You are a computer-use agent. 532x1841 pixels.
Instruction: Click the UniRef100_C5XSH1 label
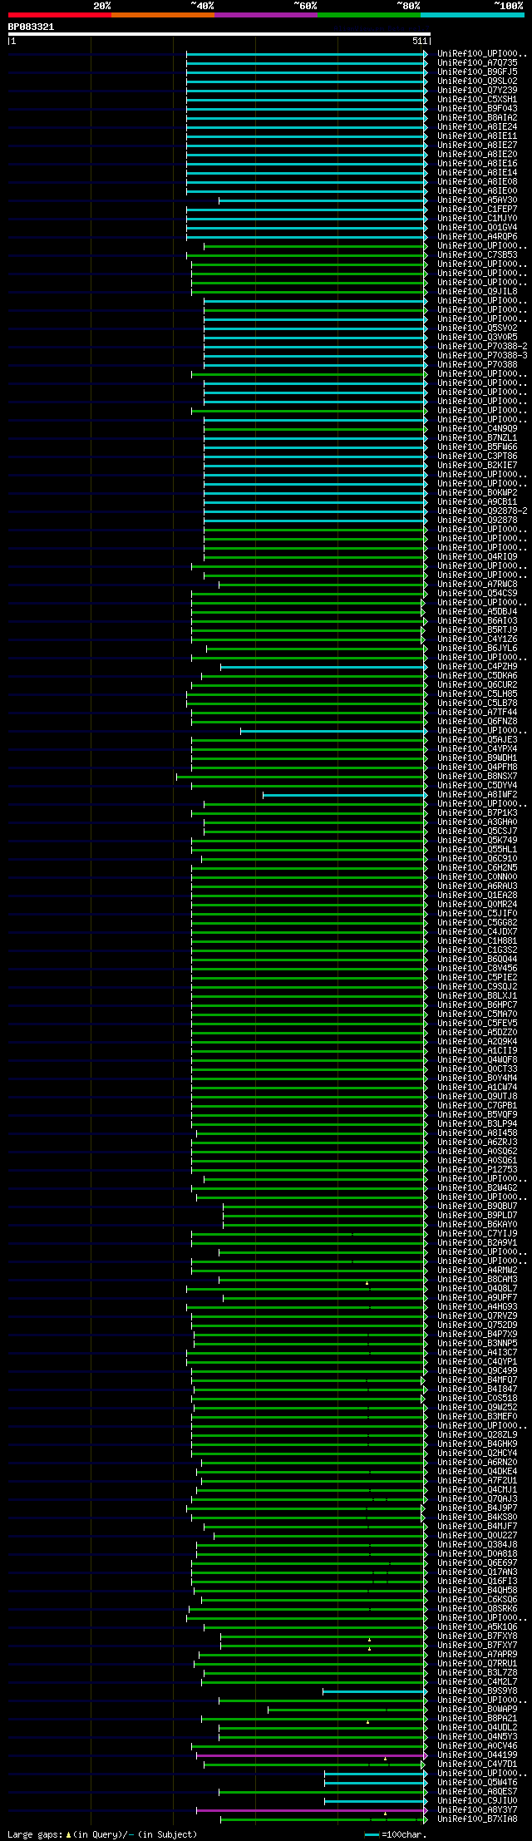(477, 99)
